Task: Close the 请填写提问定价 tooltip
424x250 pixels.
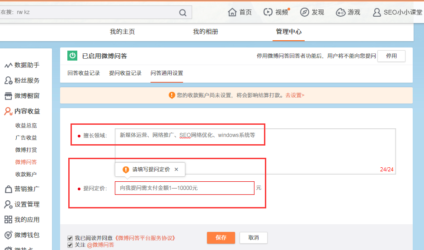Action: [x=176, y=170]
